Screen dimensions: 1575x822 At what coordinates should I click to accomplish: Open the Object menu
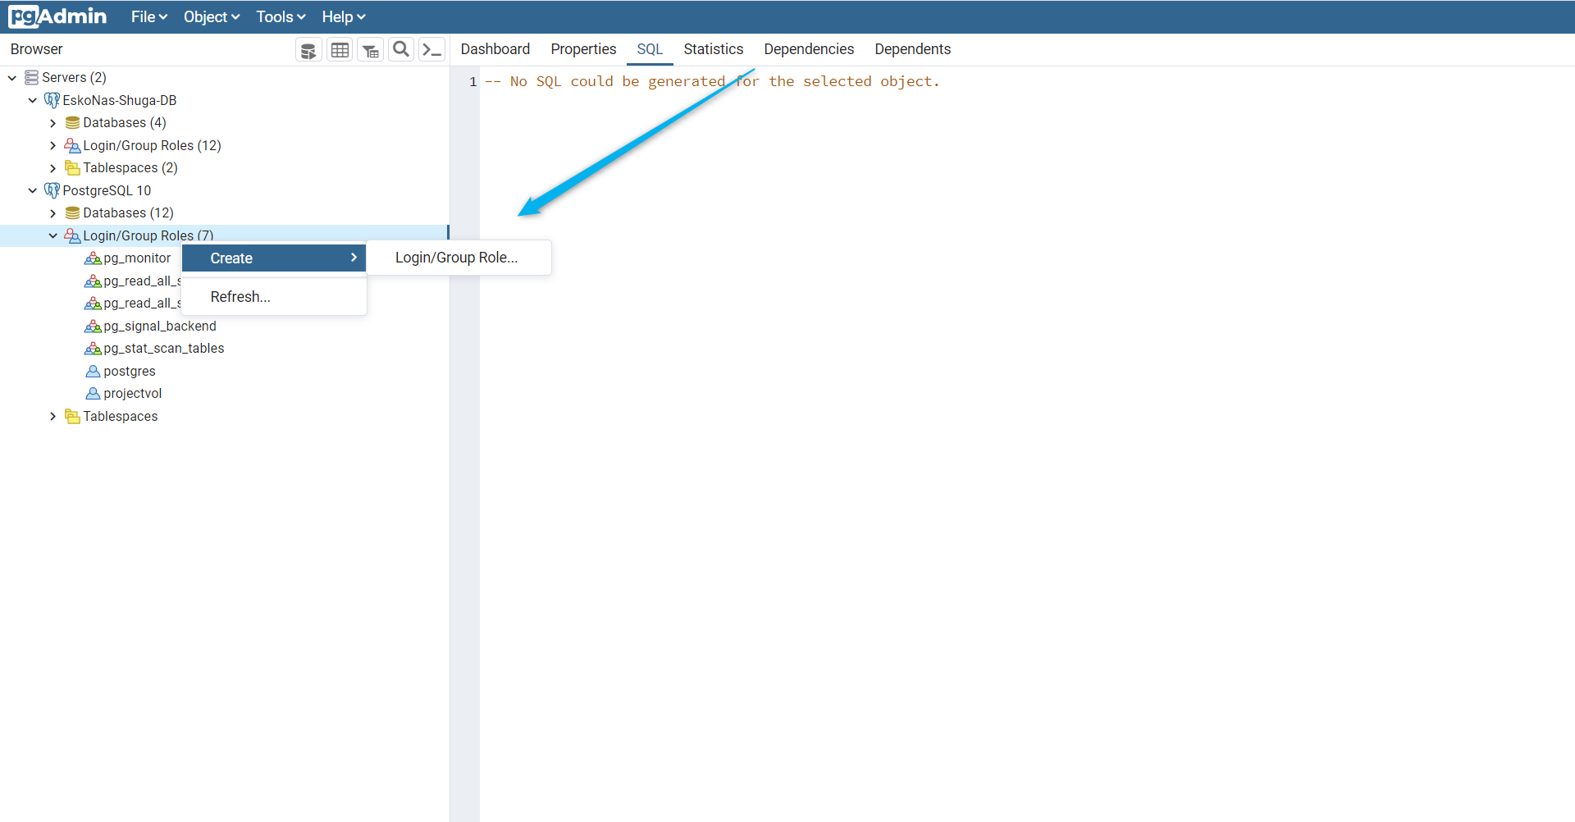pos(211,16)
